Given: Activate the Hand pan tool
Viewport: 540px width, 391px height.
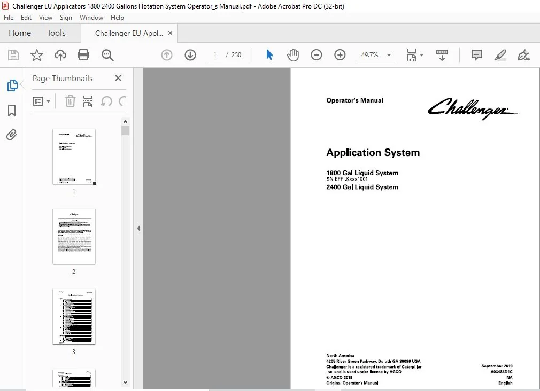Looking at the screenshot, I should [x=293, y=55].
